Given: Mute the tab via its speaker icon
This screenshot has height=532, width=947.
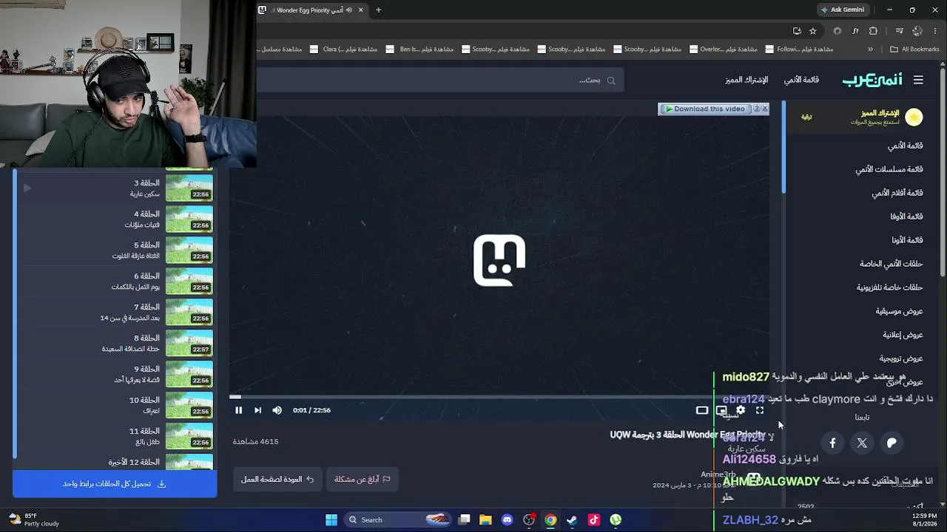Looking at the screenshot, I should (x=348, y=10).
